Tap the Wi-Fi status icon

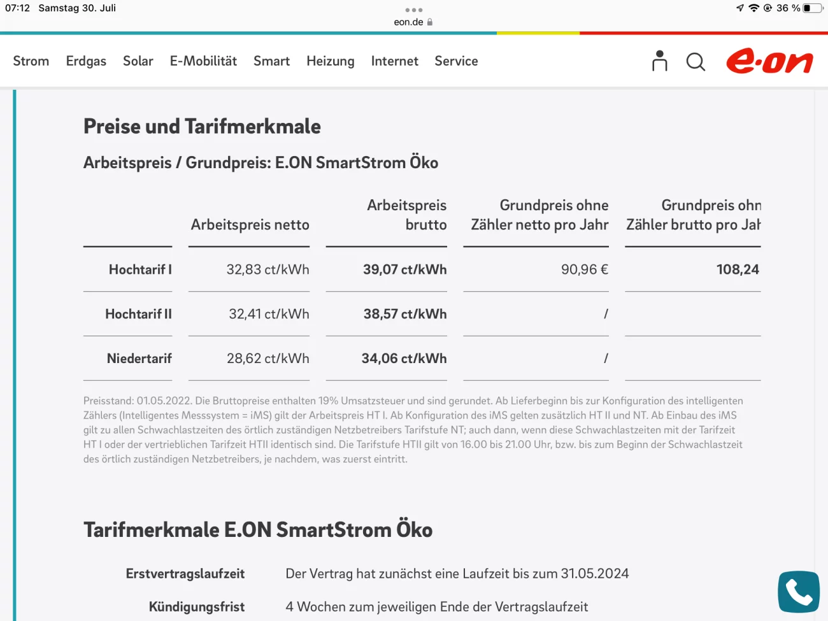pos(754,8)
